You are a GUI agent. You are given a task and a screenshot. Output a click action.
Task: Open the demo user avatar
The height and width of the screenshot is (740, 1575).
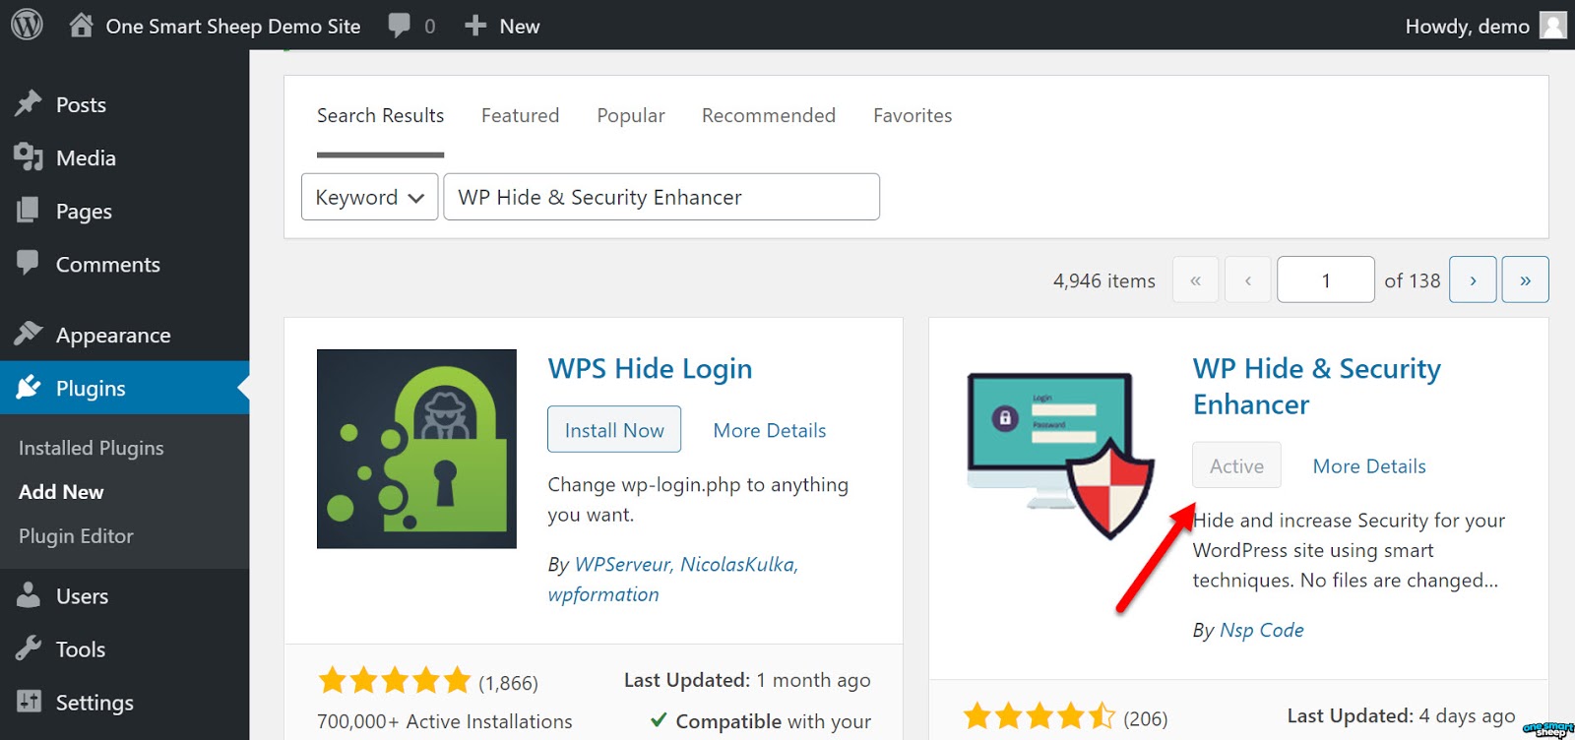[1553, 26]
